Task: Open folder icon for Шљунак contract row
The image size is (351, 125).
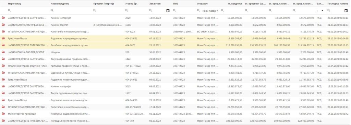Action: tap(3, 52)
